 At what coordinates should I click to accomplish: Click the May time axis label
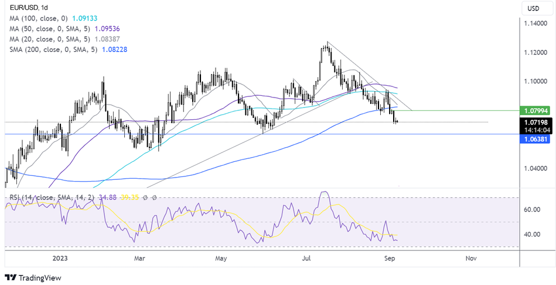pos(221,259)
